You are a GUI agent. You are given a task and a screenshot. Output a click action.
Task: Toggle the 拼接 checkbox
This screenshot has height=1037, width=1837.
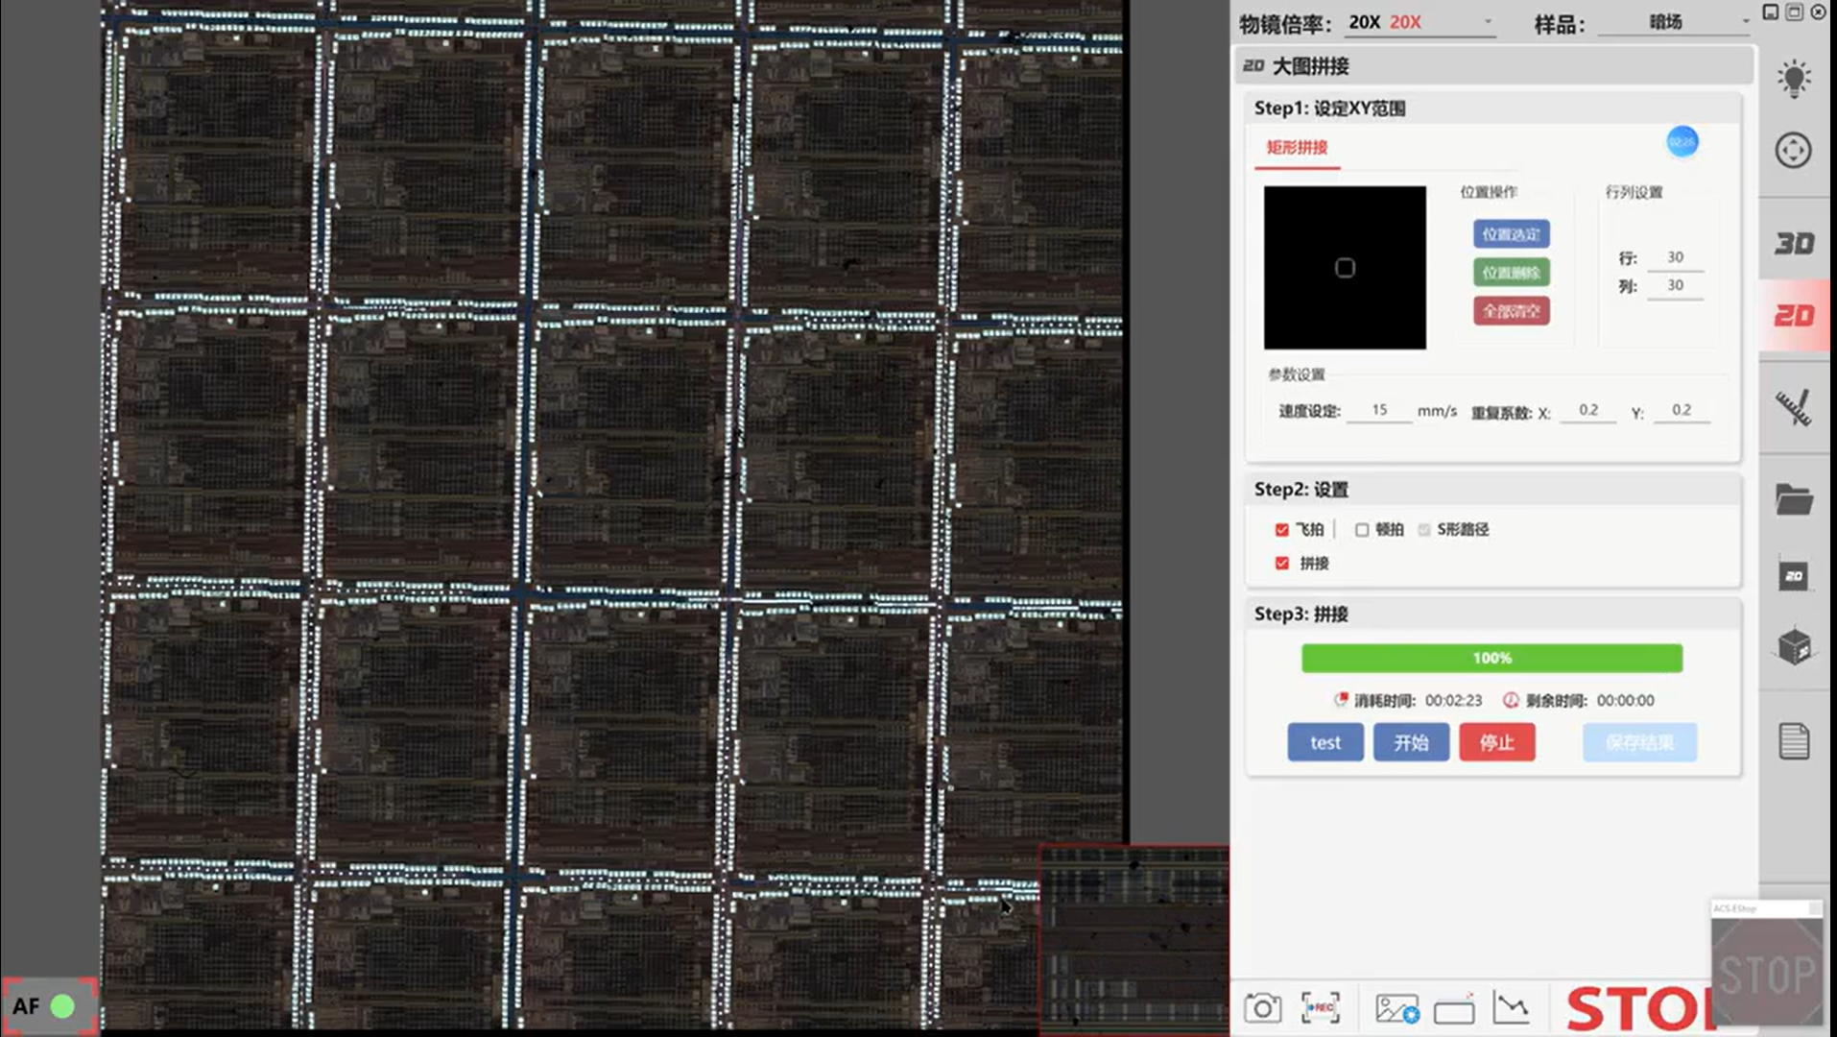pos(1282,564)
